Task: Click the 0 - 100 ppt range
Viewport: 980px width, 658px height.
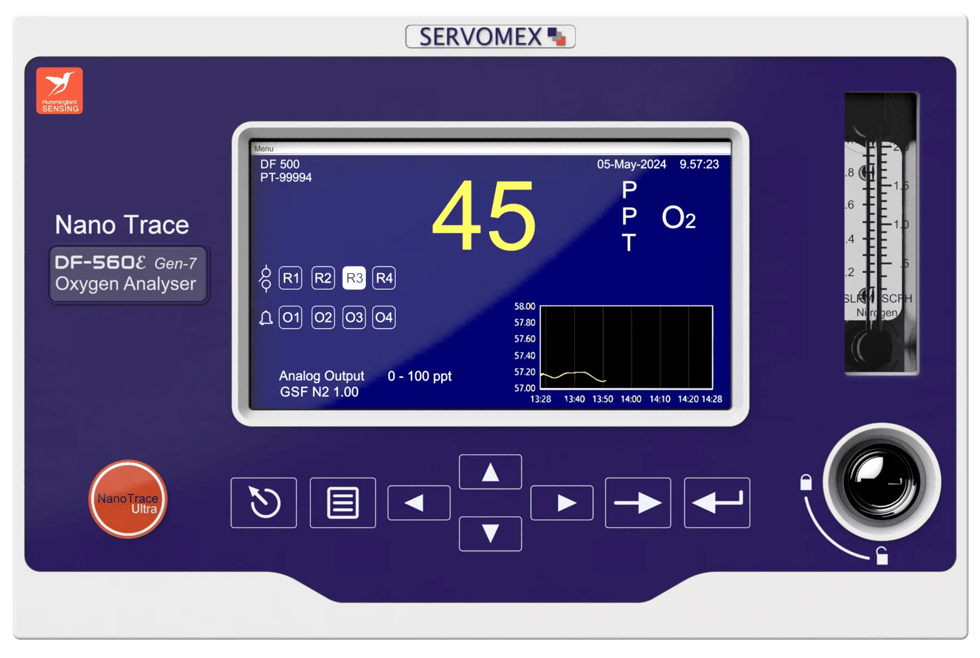Action: tap(420, 376)
